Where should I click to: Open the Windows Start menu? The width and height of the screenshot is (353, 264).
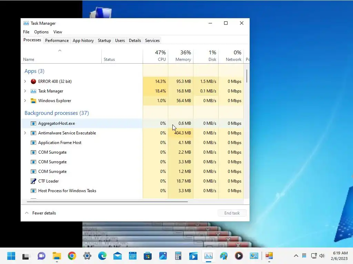coord(11,256)
